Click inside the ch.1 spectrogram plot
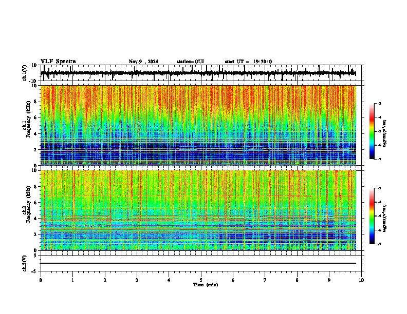 [198, 125]
